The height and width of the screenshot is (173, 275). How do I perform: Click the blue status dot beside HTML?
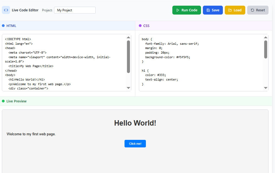tap(3, 26)
